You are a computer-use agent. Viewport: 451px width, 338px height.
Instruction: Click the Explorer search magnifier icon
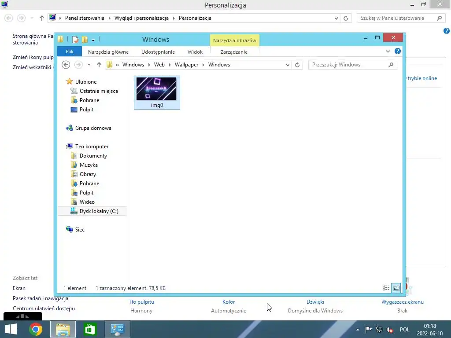[x=391, y=65]
